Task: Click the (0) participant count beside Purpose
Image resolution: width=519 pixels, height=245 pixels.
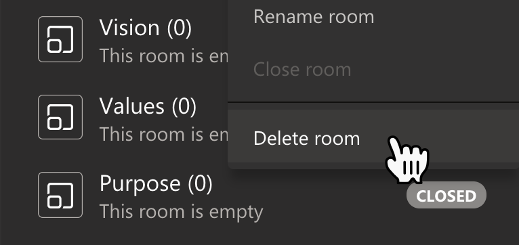Action: tap(200, 184)
